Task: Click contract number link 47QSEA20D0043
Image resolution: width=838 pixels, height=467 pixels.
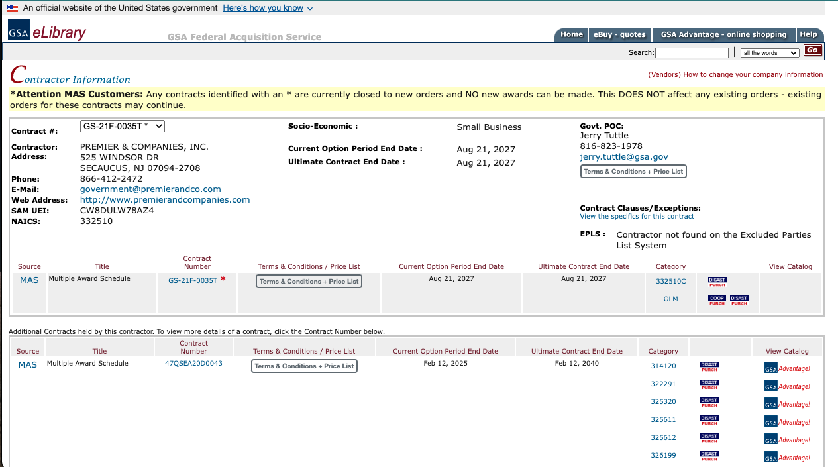Action: (193, 364)
